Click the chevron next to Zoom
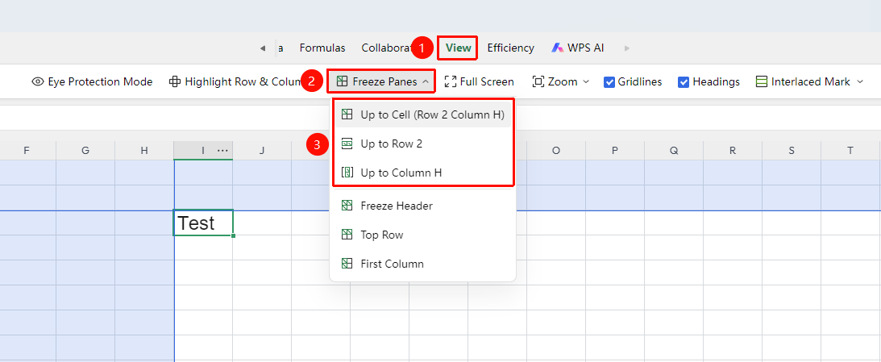The height and width of the screenshot is (362, 881). point(586,82)
